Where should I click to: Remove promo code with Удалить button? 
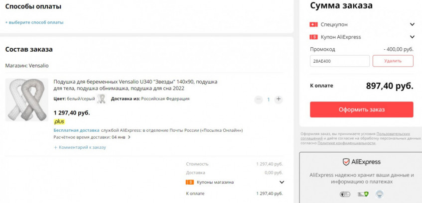tap(393, 61)
